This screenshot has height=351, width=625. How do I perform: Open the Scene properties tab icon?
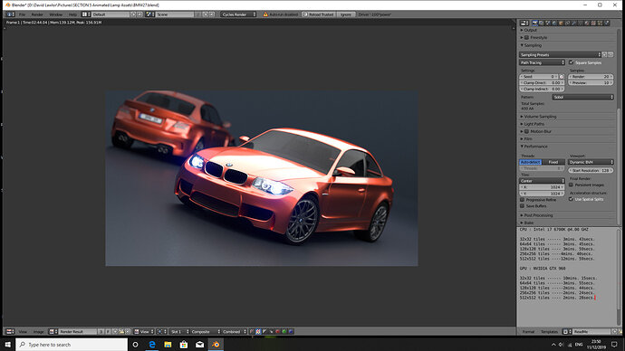click(x=548, y=24)
